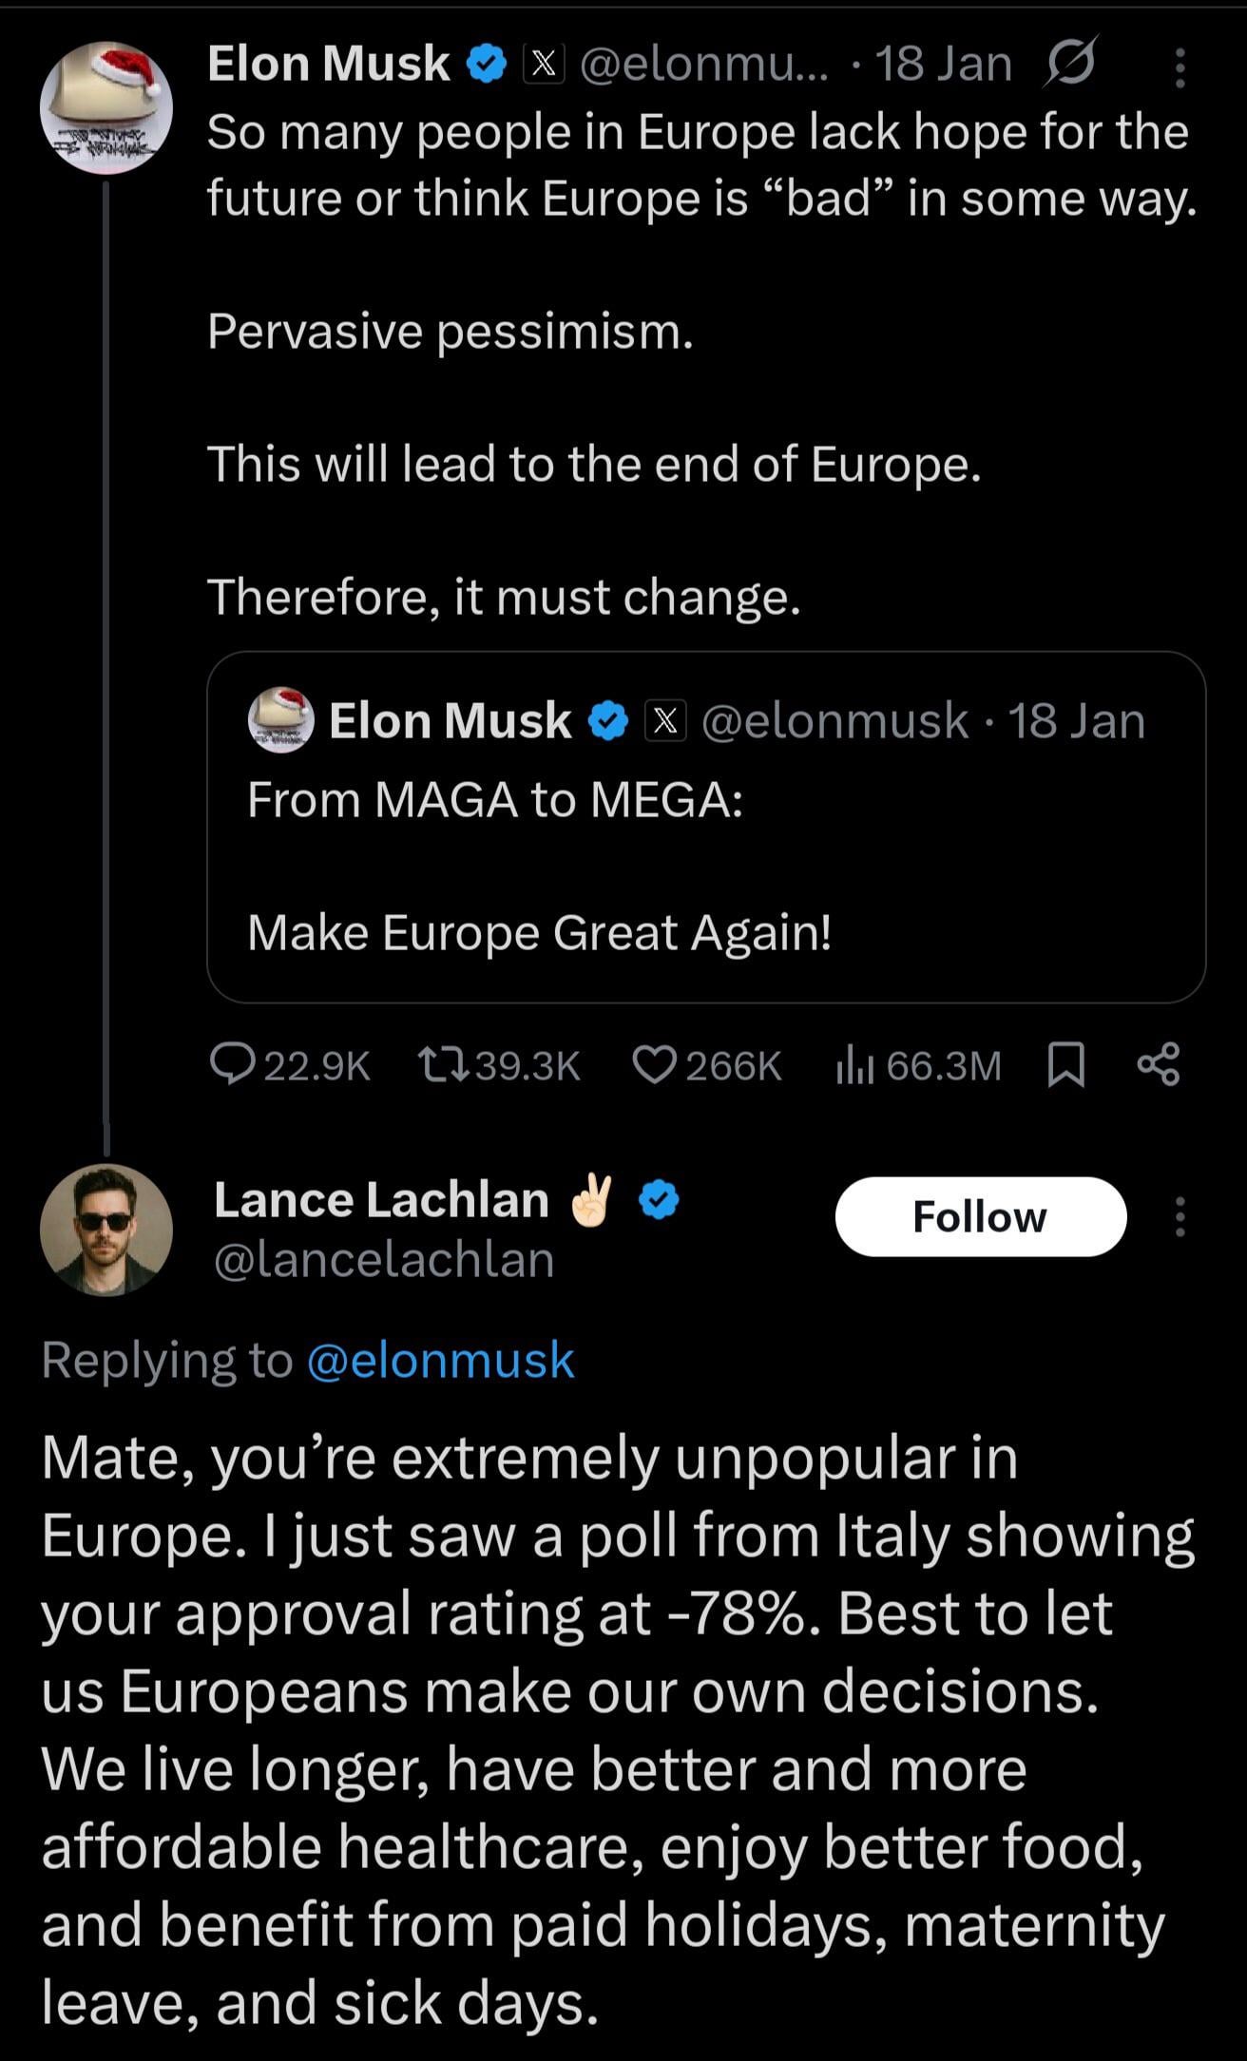
Task: Open Lance Lachlan's profile photo
Action: coord(106,1229)
